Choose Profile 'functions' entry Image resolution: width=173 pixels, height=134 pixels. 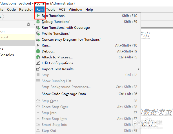pos(88,34)
